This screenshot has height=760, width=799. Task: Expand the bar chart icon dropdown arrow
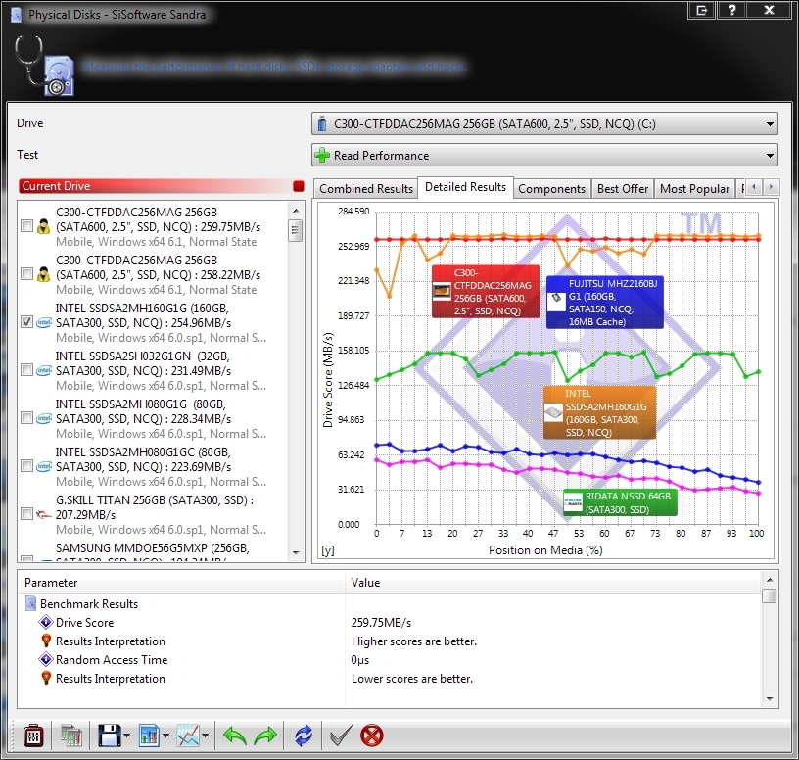[x=165, y=736]
